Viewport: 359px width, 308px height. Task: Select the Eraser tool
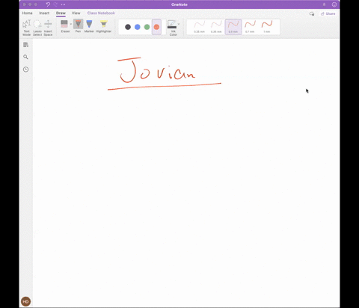click(x=65, y=26)
